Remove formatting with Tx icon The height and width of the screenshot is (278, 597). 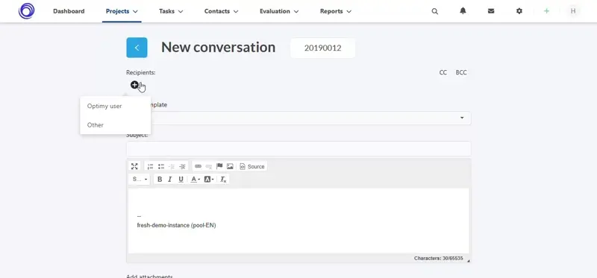click(223, 179)
